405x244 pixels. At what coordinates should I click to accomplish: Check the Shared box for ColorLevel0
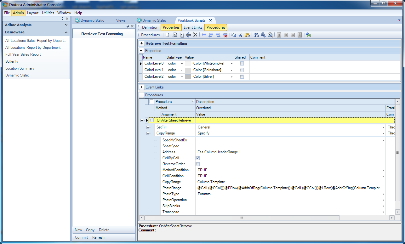coord(242,63)
